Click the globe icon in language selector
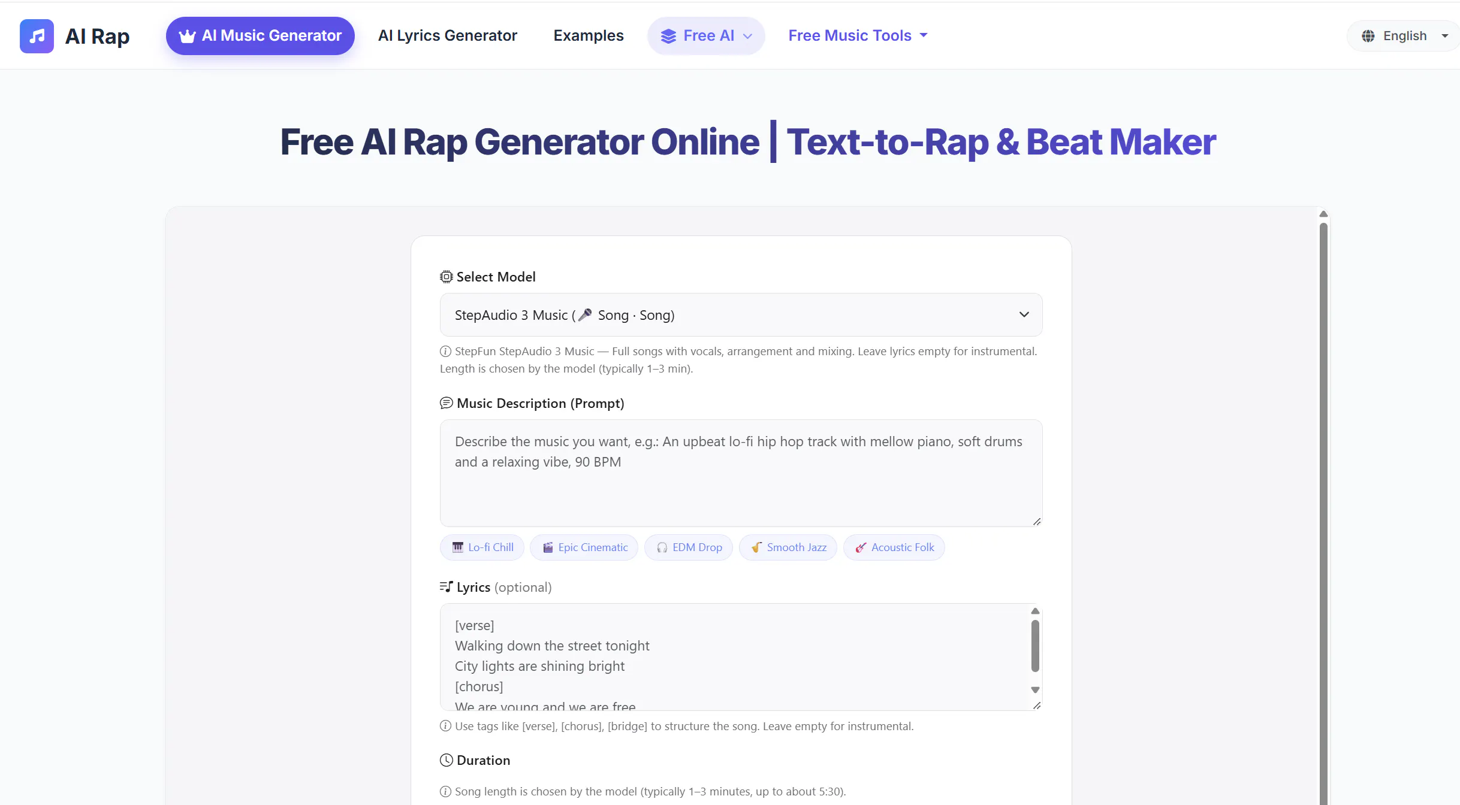The width and height of the screenshot is (1460, 805). click(1368, 36)
